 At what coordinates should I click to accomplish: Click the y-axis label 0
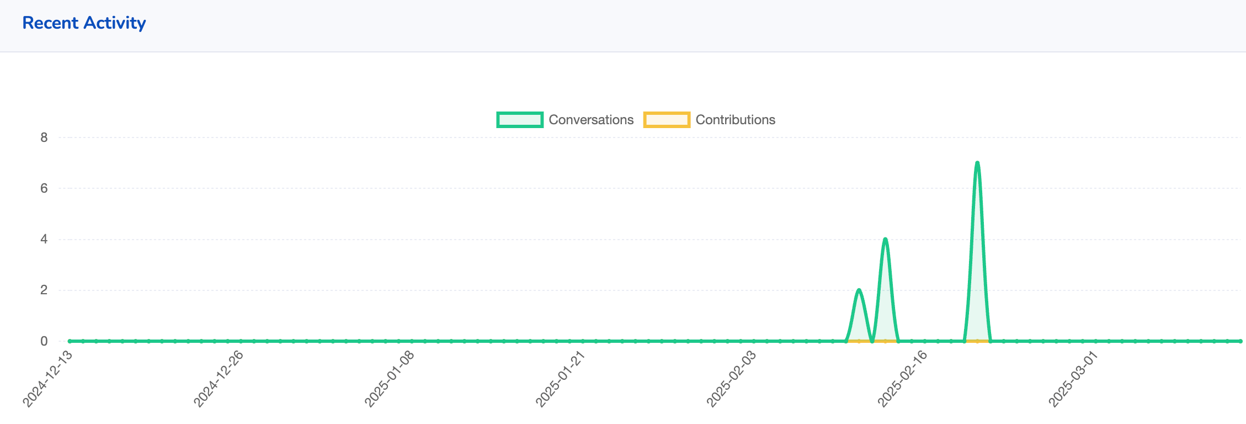44,341
